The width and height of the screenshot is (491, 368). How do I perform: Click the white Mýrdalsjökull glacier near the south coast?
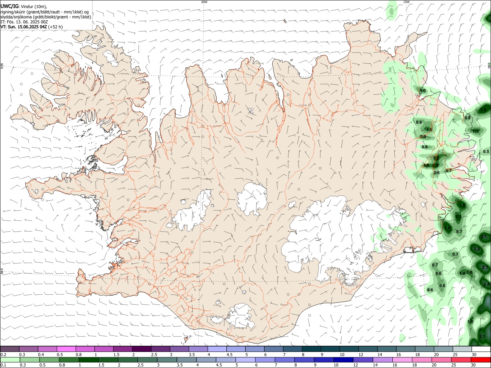(241, 317)
